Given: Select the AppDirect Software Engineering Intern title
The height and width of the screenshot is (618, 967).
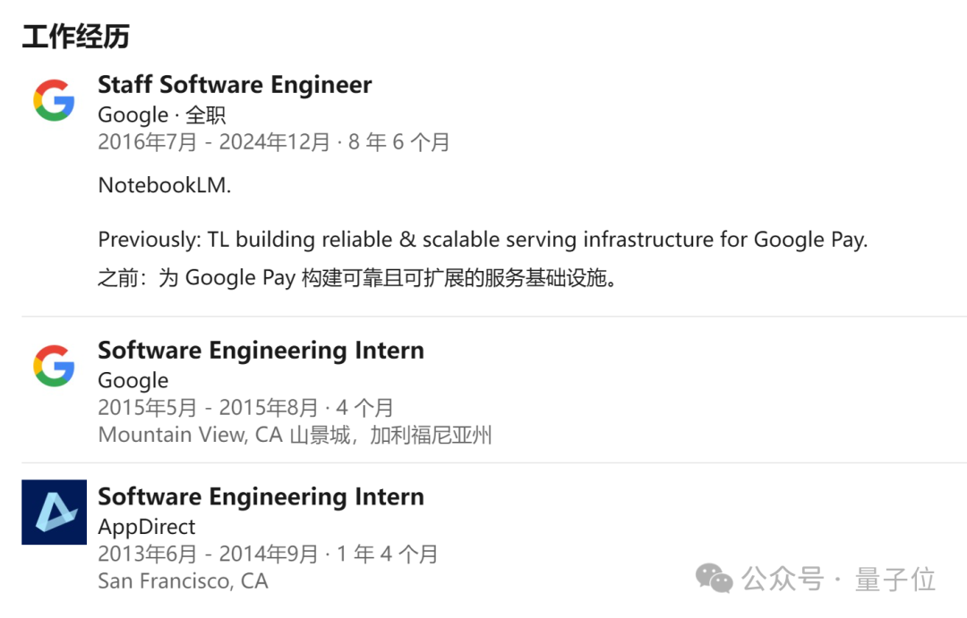Looking at the screenshot, I should click(x=261, y=497).
